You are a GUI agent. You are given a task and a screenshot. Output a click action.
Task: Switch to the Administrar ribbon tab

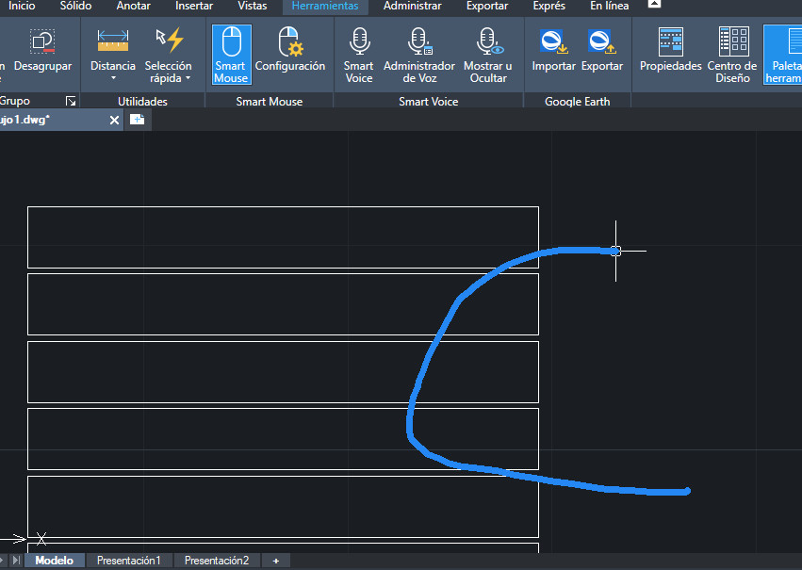(412, 7)
